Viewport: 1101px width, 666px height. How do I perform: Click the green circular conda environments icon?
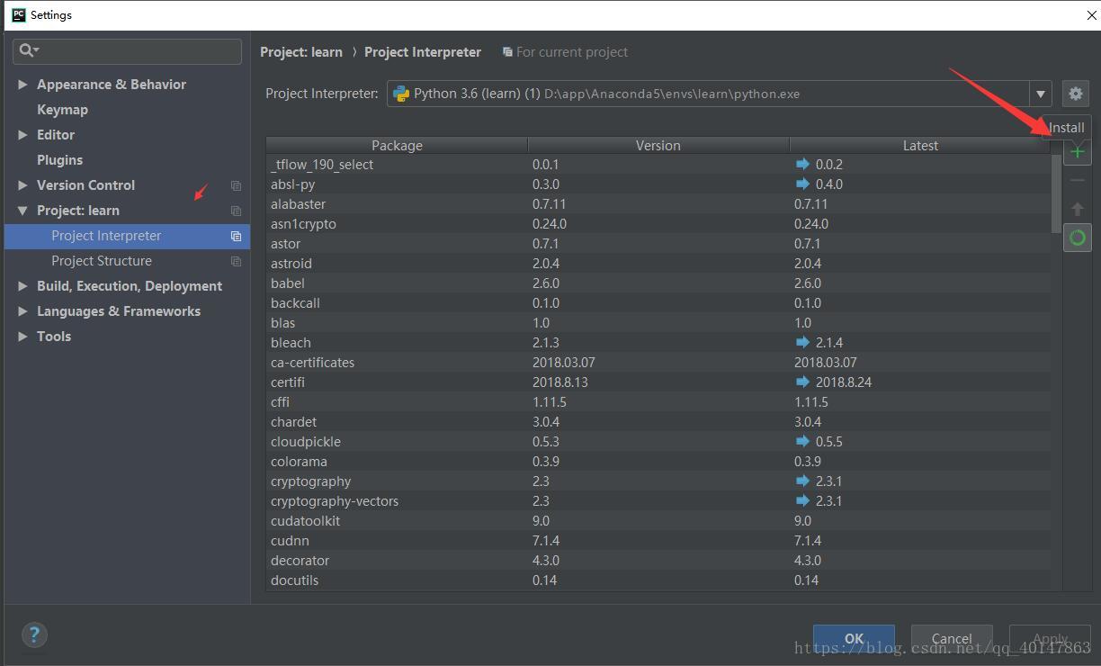click(x=1078, y=238)
